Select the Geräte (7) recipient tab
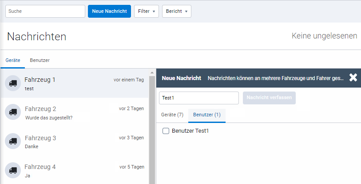The width and height of the screenshot is (361, 184). [x=172, y=115]
